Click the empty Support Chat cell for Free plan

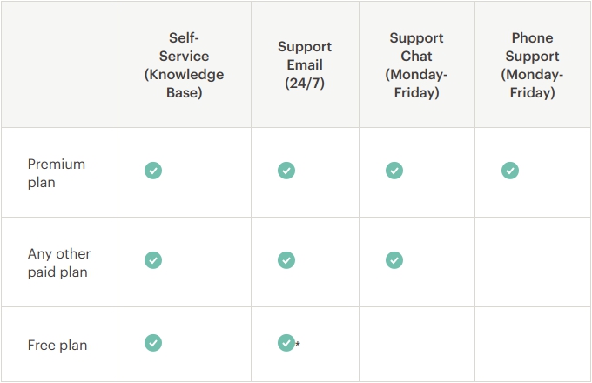[416, 345]
